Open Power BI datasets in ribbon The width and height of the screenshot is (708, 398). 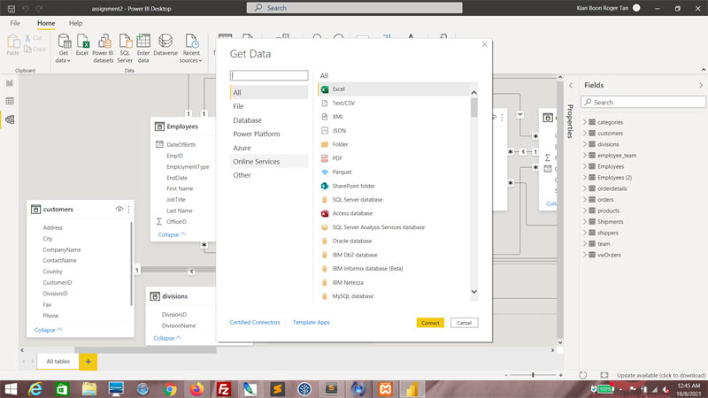click(x=104, y=49)
